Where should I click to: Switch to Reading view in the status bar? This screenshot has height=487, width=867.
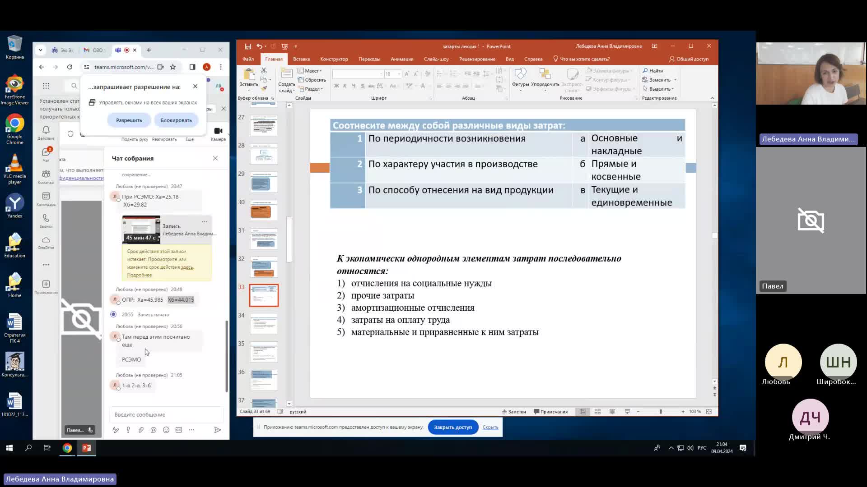point(612,412)
